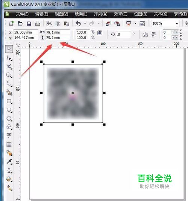This screenshot has width=188, height=201.
Task: Open the 表格(T) menu
Action: pyautogui.click(x=180, y=14)
